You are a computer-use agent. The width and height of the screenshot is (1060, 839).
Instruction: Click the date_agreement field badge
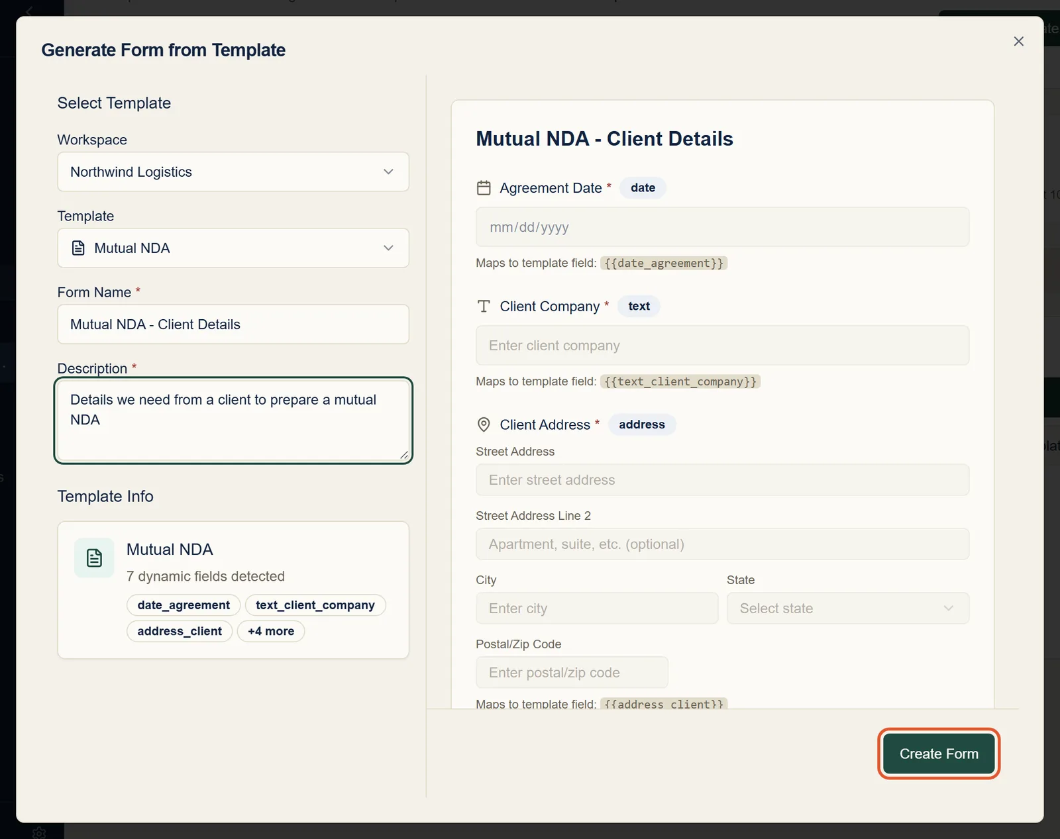click(184, 605)
